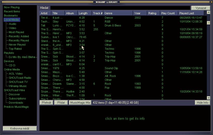Select the SHOUTcast Wire node
This screenshot has width=213, height=135.
[x=14, y=90]
